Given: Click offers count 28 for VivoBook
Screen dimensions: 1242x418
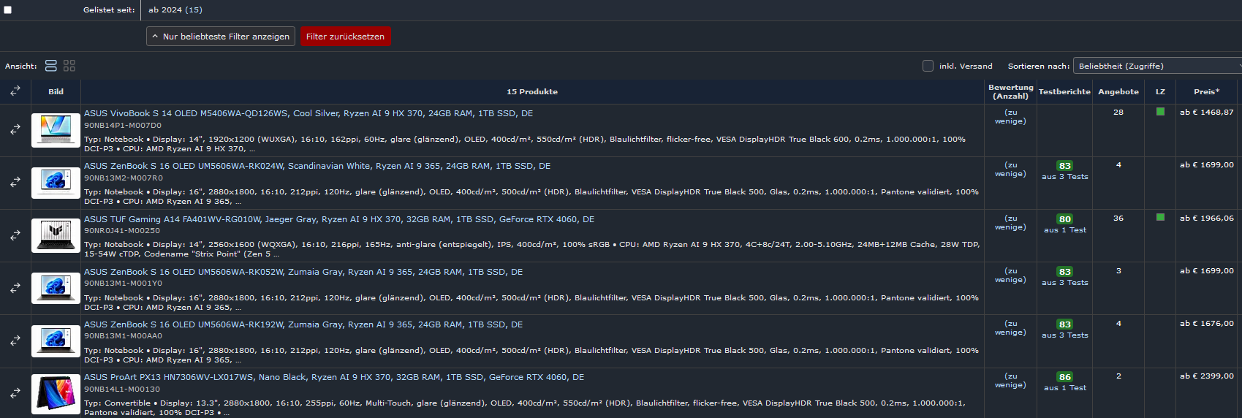Looking at the screenshot, I should [1118, 113].
